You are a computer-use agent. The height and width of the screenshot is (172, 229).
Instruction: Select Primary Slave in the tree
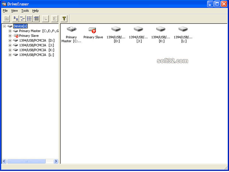click(29, 36)
